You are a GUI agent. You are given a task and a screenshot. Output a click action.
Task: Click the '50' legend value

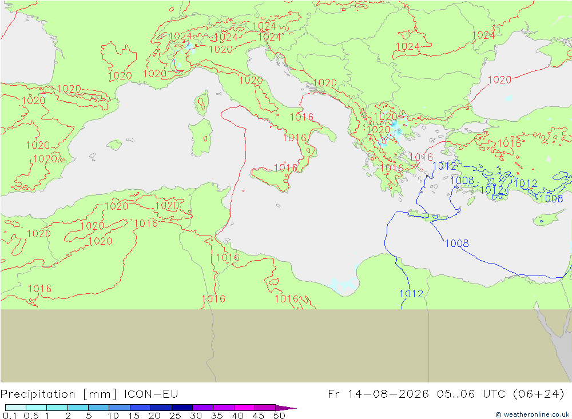pyautogui.click(x=279, y=416)
